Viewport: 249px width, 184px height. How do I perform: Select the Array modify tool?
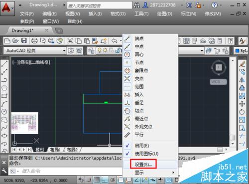tap(242, 96)
